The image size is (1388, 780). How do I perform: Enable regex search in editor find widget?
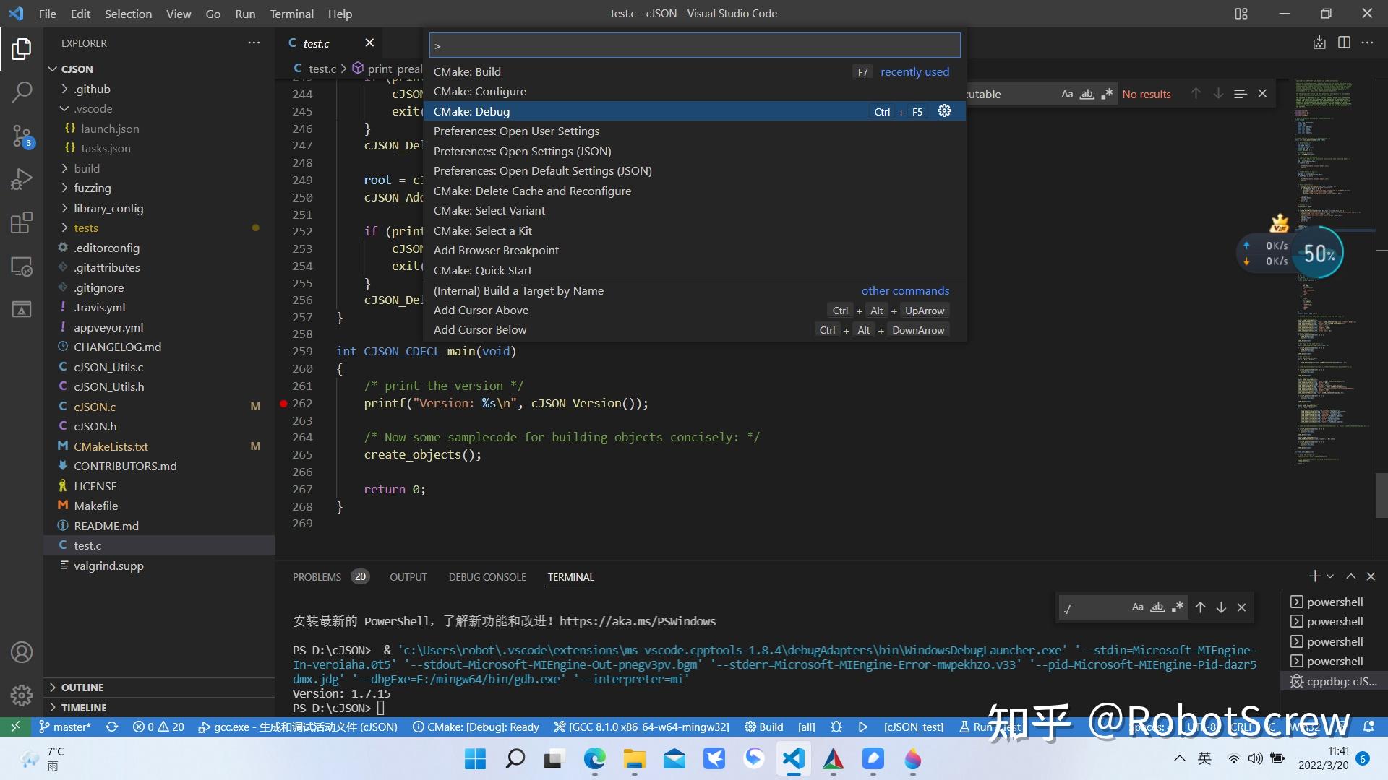[x=1107, y=94]
